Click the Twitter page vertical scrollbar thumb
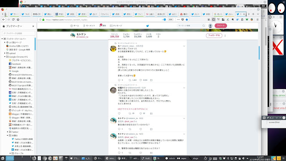This screenshot has height=161, width=286. click(259, 53)
